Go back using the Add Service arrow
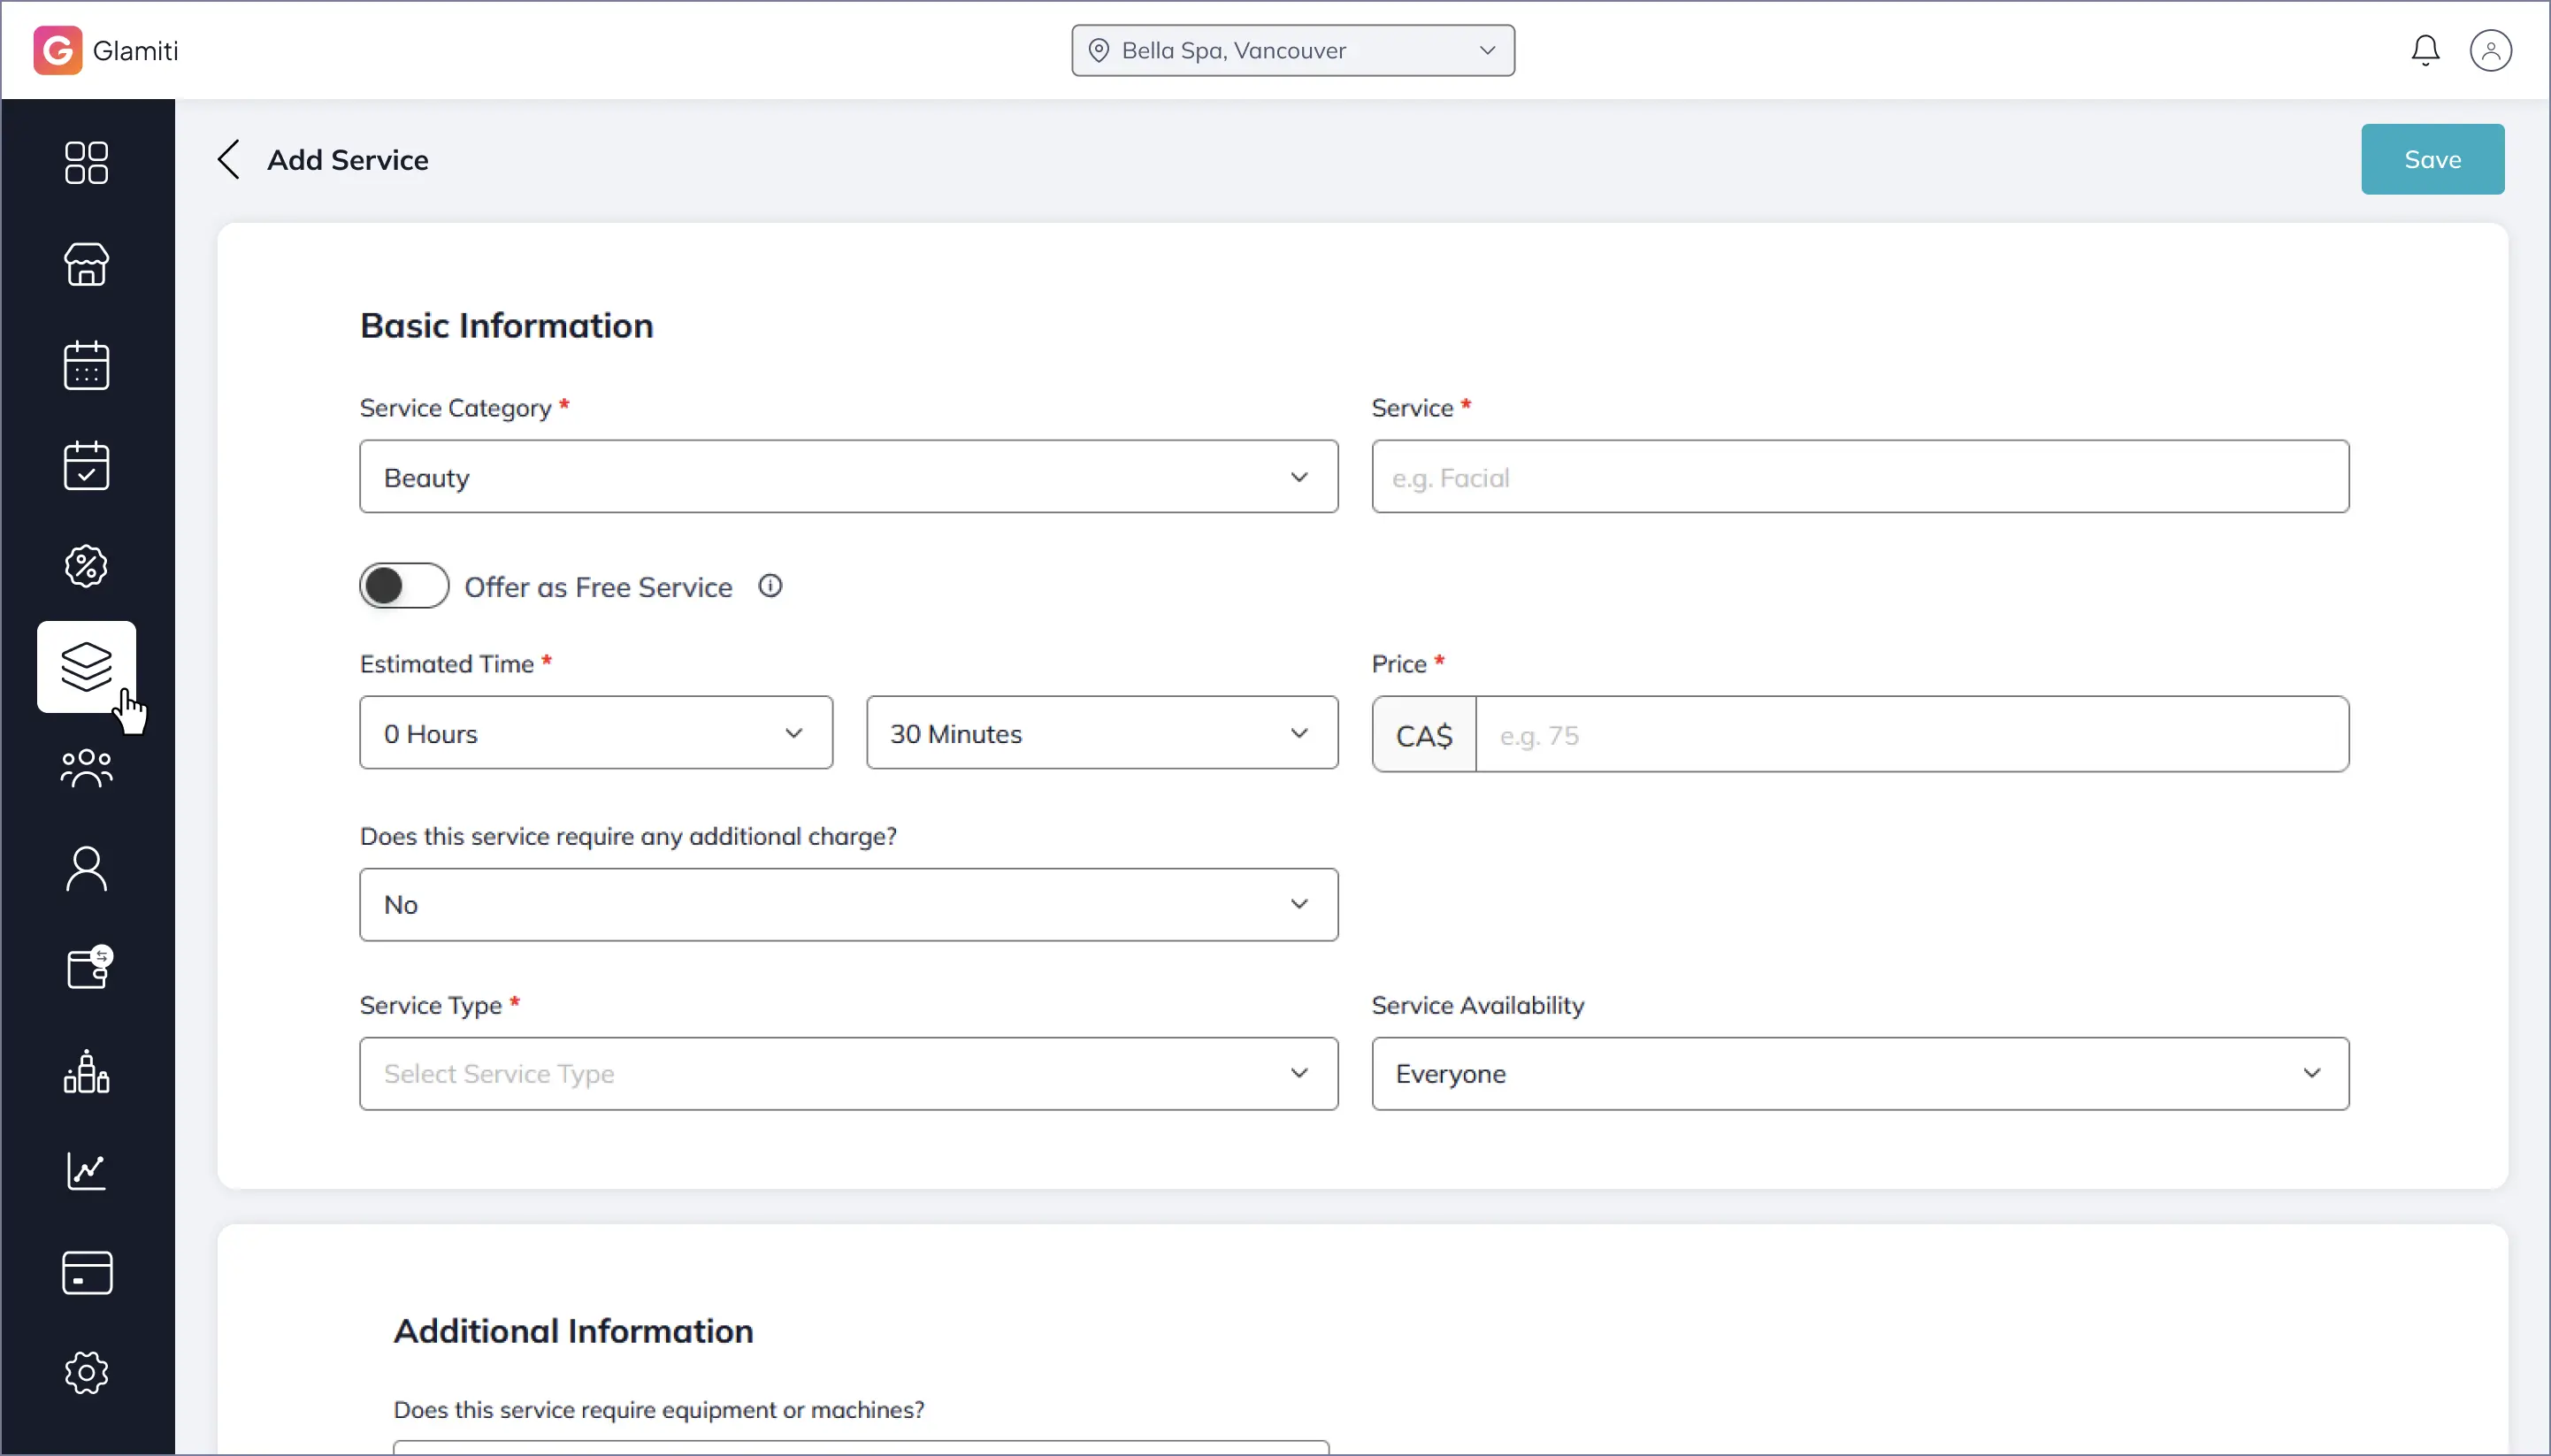 (229, 159)
